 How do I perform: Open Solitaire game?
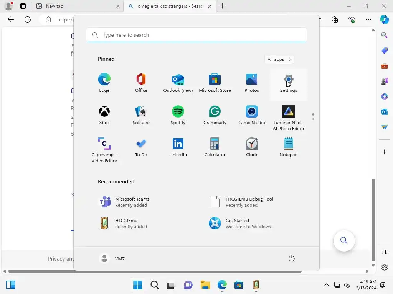141,116
